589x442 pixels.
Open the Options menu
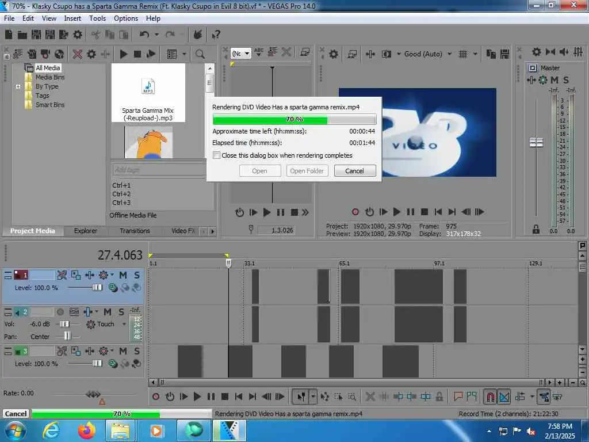pyautogui.click(x=126, y=18)
